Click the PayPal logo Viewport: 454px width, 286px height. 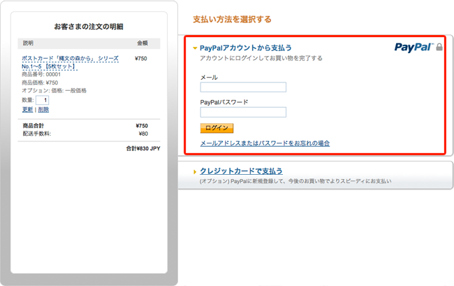coord(413,48)
